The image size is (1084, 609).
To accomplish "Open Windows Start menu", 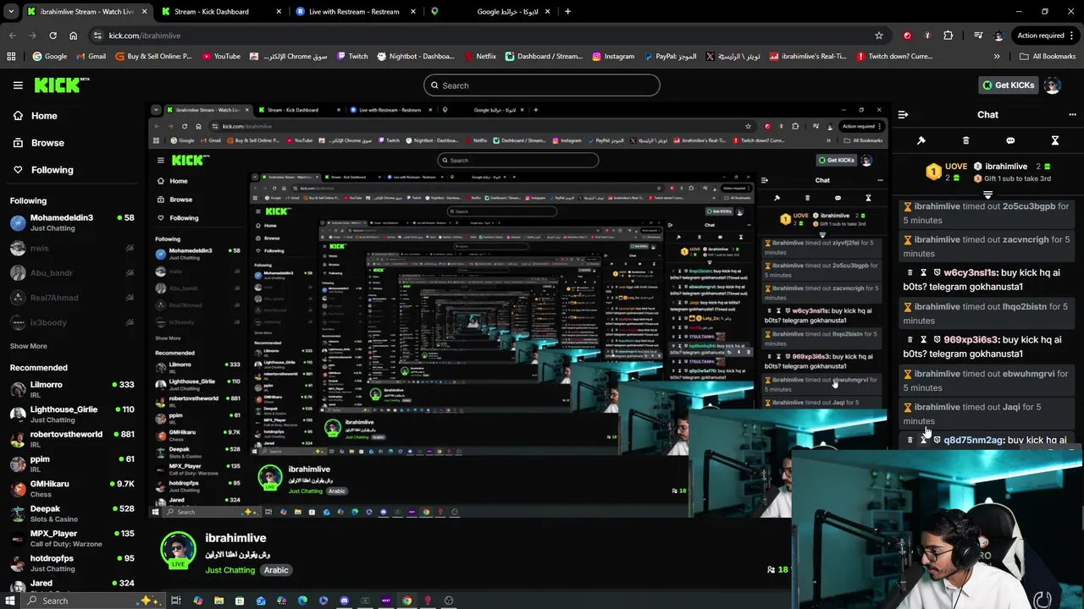I will pyautogui.click(x=10, y=601).
